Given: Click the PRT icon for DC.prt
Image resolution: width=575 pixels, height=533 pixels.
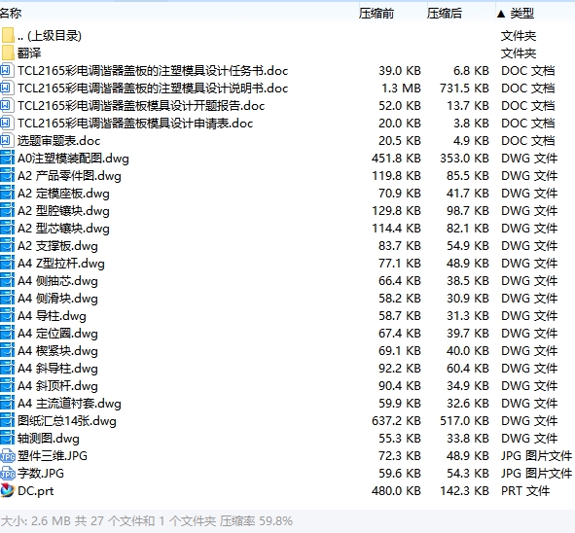Looking at the screenshot, I should coord(7,490).
